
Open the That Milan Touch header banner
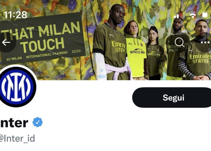[x=105, y=40]
